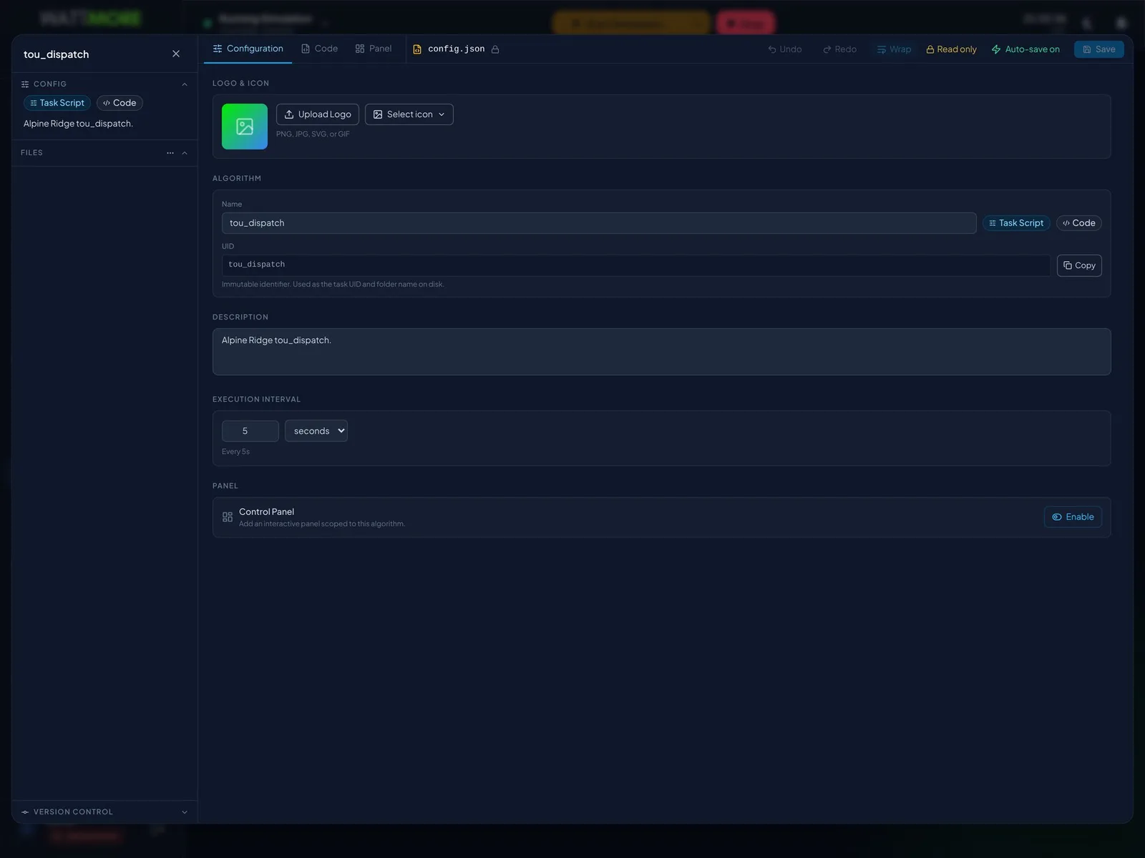Copy the tou_dispatch UID
This screenshot has height=858, width=1145.
tap(1079, 265)
